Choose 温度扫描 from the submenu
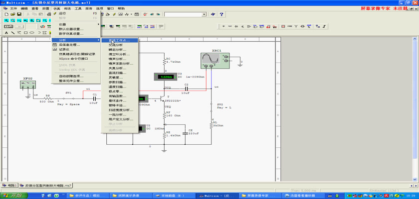 (x=120, y=87)
